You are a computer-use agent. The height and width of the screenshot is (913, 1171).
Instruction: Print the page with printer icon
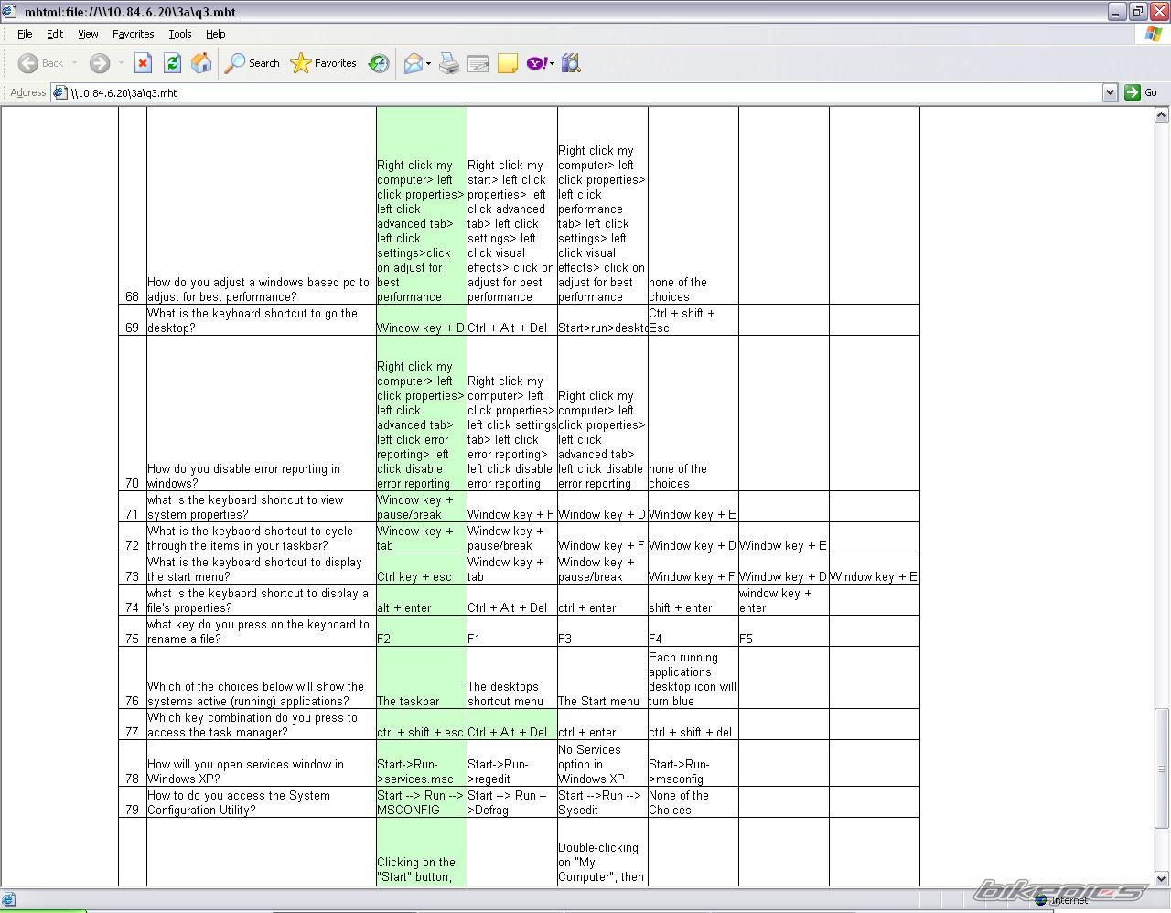(x=449, y=63)
